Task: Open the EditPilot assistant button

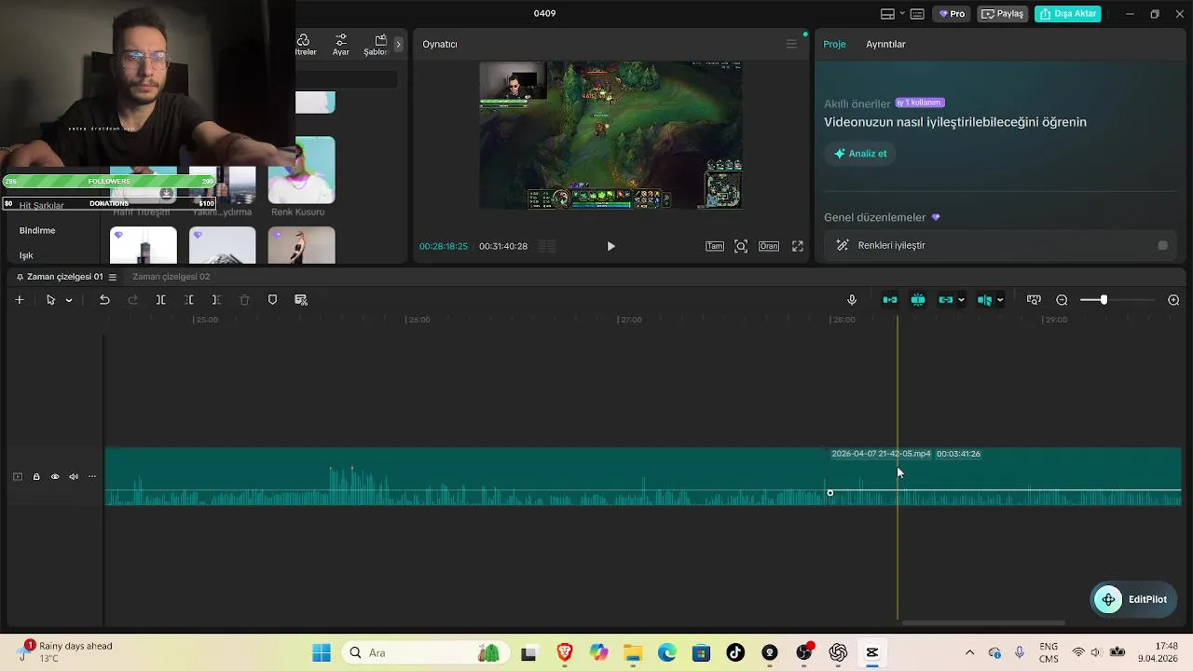Action: pyautogui.click(x=1133, y=599)
